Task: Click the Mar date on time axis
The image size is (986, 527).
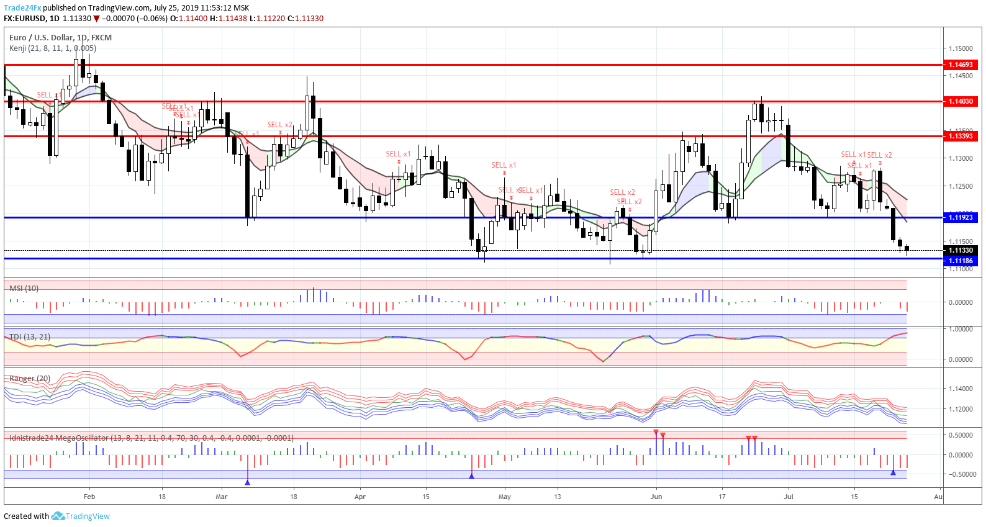Action: click(222, 497)
